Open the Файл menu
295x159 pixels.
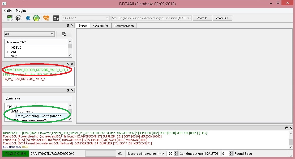(8, 11)
